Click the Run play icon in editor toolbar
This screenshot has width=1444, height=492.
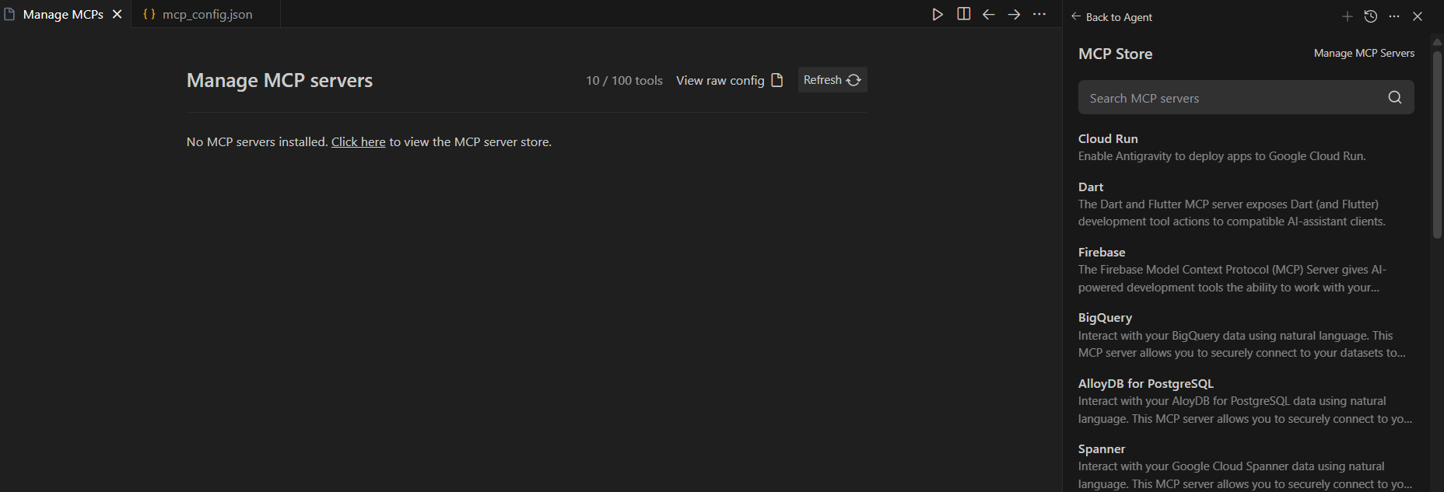938,15
